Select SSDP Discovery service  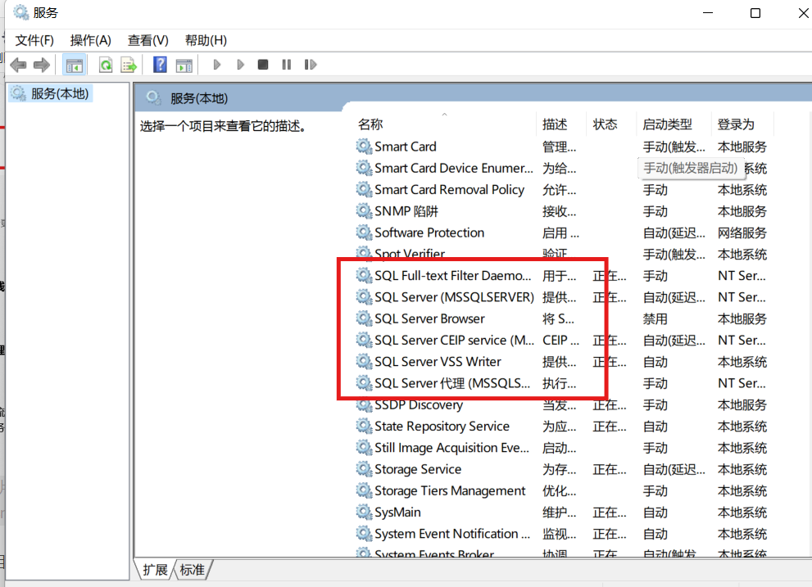[x=419, y=404]
